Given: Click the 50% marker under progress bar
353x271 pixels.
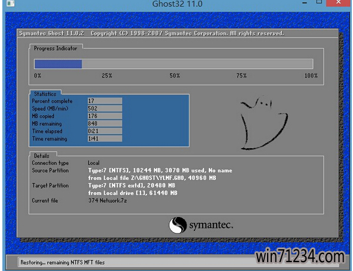Looking at the screenshot, I should pos(175,76).
